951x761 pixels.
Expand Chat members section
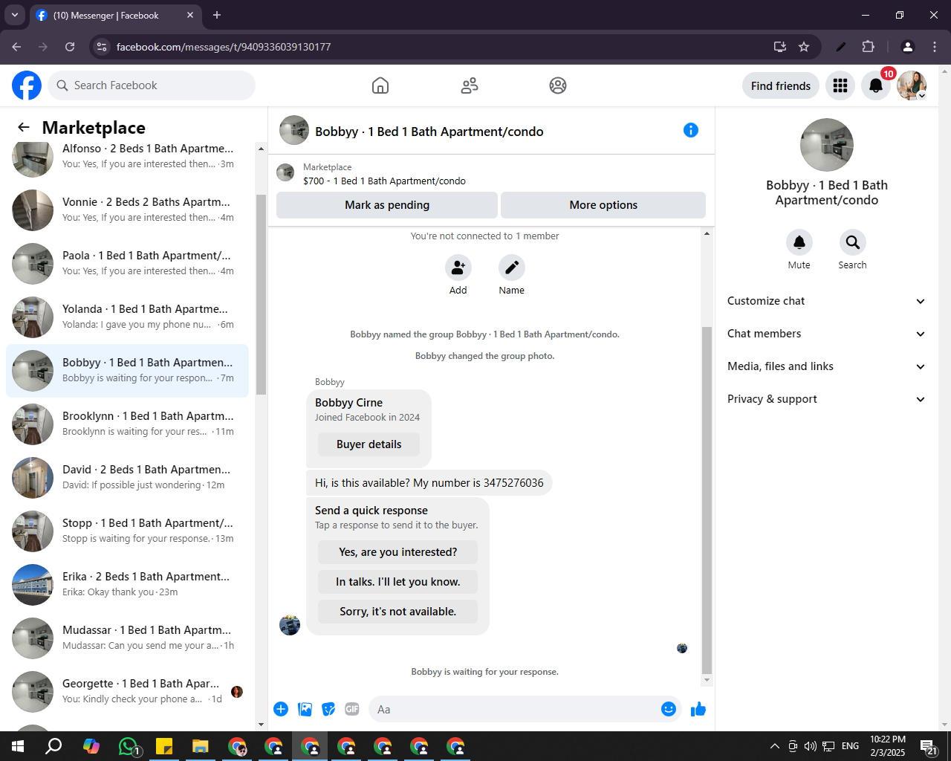(x=826, y=334)
